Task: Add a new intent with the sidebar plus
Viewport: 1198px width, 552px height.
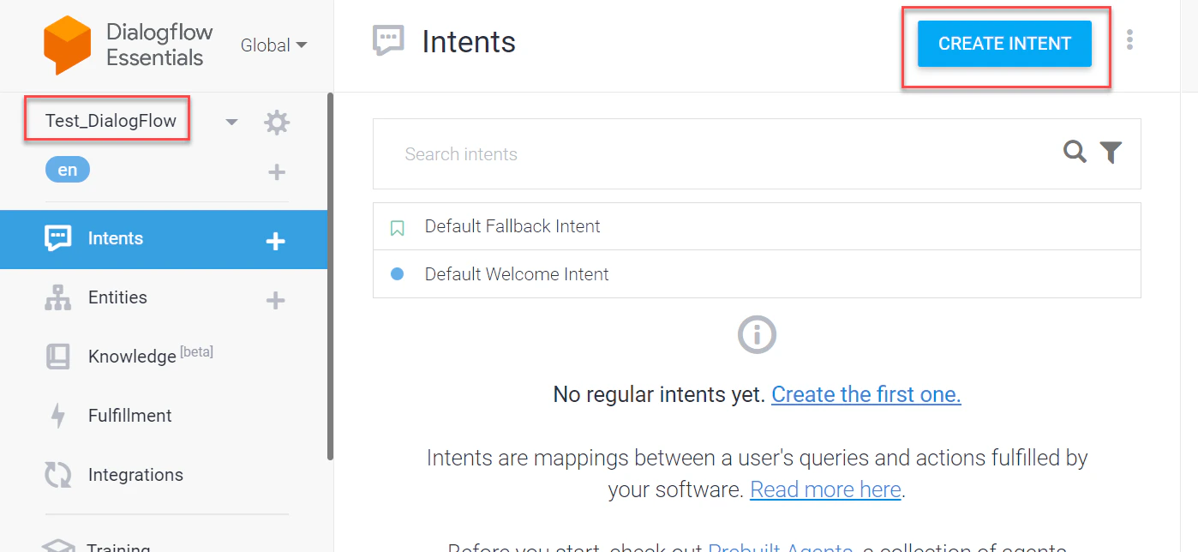Action: coord(275,242)
